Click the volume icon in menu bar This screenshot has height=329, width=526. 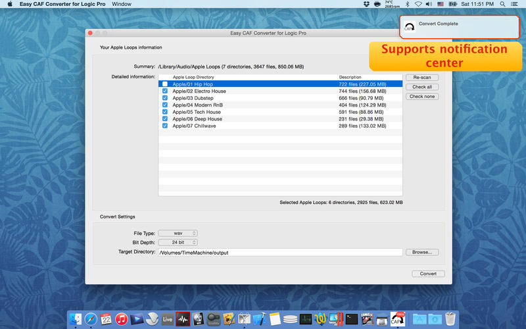[429, 4]
